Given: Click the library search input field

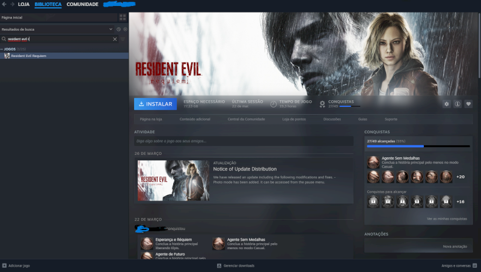Looking at the screenshot, I should tap(60, 39).
